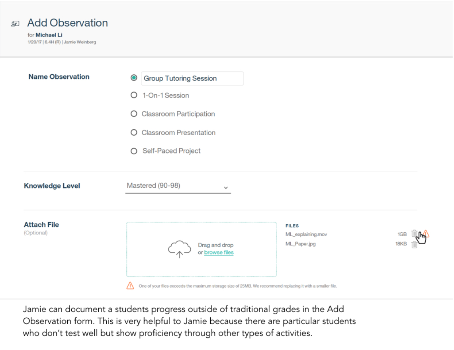Click the observation icon beside the Add Observation title
The image size is (454, 350).
[x=15, y=24]
